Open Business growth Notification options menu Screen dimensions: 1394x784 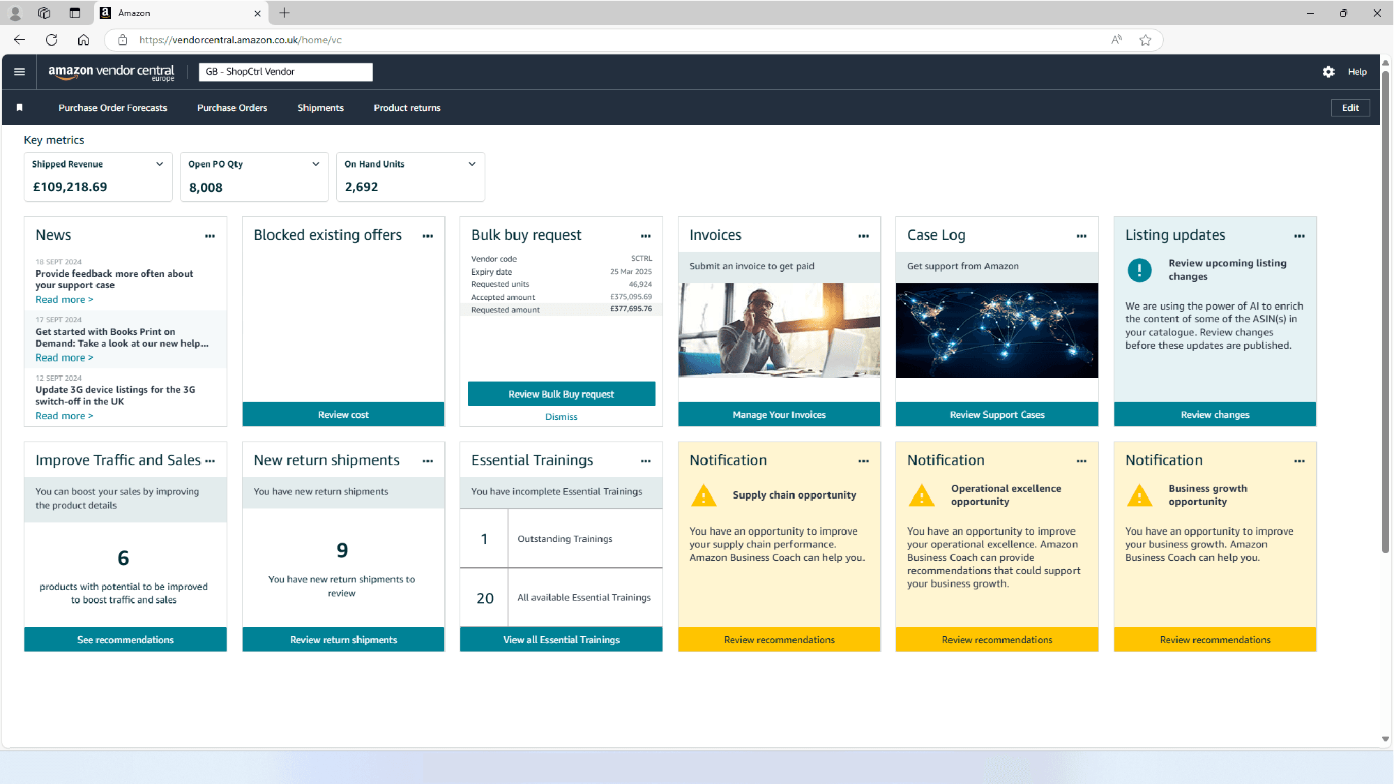pos(1300,461)
